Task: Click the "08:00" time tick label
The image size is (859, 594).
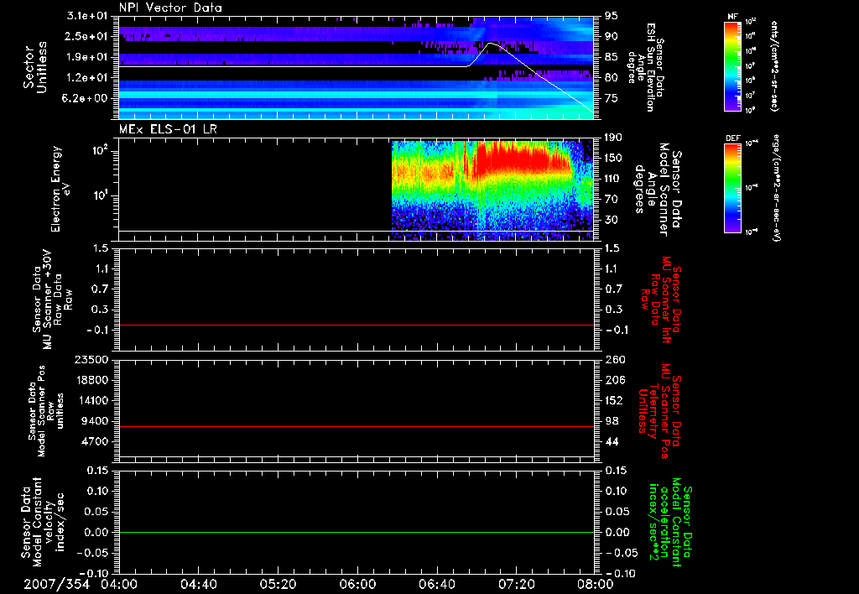Action: click(x=596, y=584)
